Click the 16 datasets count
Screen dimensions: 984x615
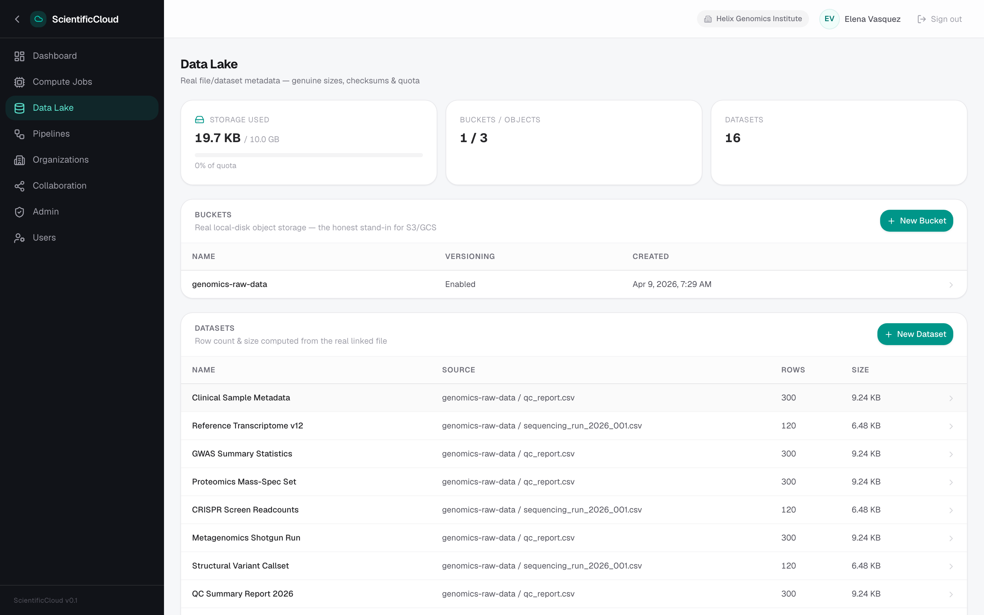[x=733, y=138]
